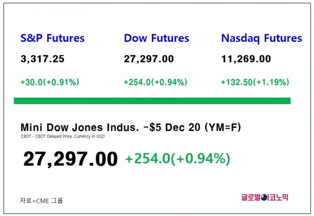
Task: Click the large 27,297.00 price
Action: pos(70,160)
